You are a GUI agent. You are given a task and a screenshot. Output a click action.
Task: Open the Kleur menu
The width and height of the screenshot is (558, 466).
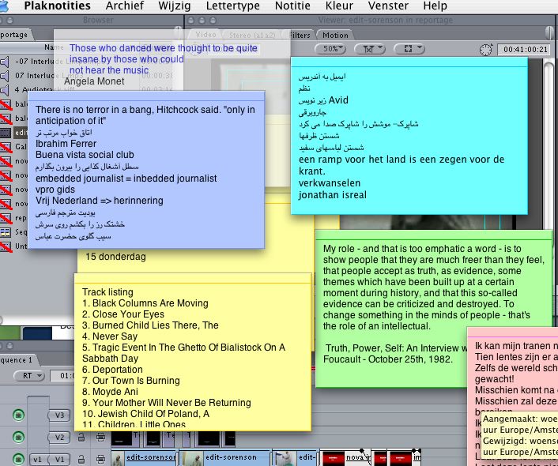[339, 6]
